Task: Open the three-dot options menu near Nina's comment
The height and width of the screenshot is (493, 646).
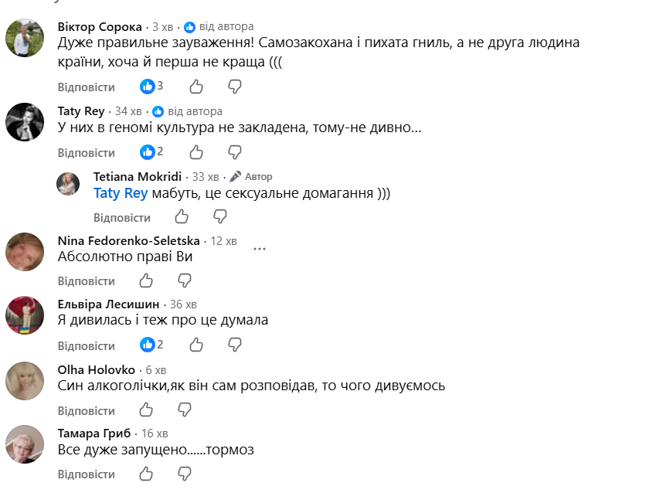Action: (260, 249)
